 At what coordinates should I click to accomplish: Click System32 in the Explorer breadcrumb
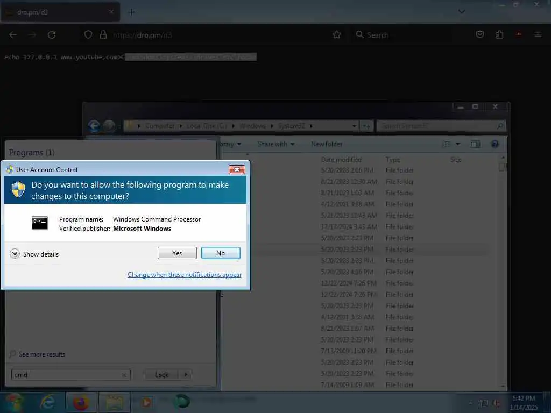(x=292, y=126)
